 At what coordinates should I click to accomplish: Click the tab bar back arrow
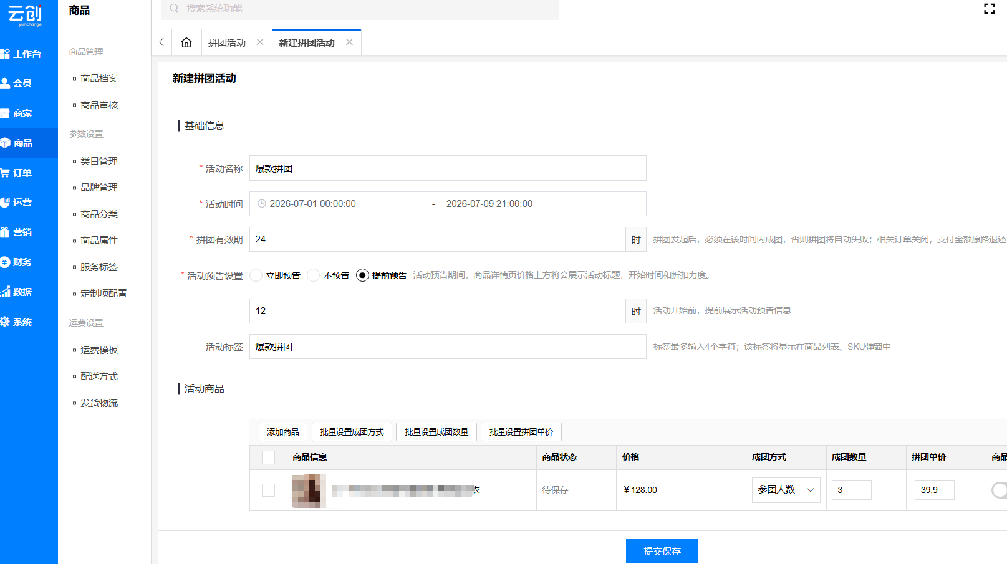click(161, 42)
